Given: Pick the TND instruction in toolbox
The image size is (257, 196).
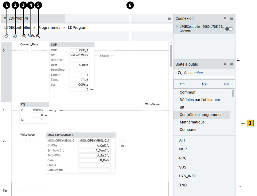Looking at the screenshot, I should (x=183, y=185).
